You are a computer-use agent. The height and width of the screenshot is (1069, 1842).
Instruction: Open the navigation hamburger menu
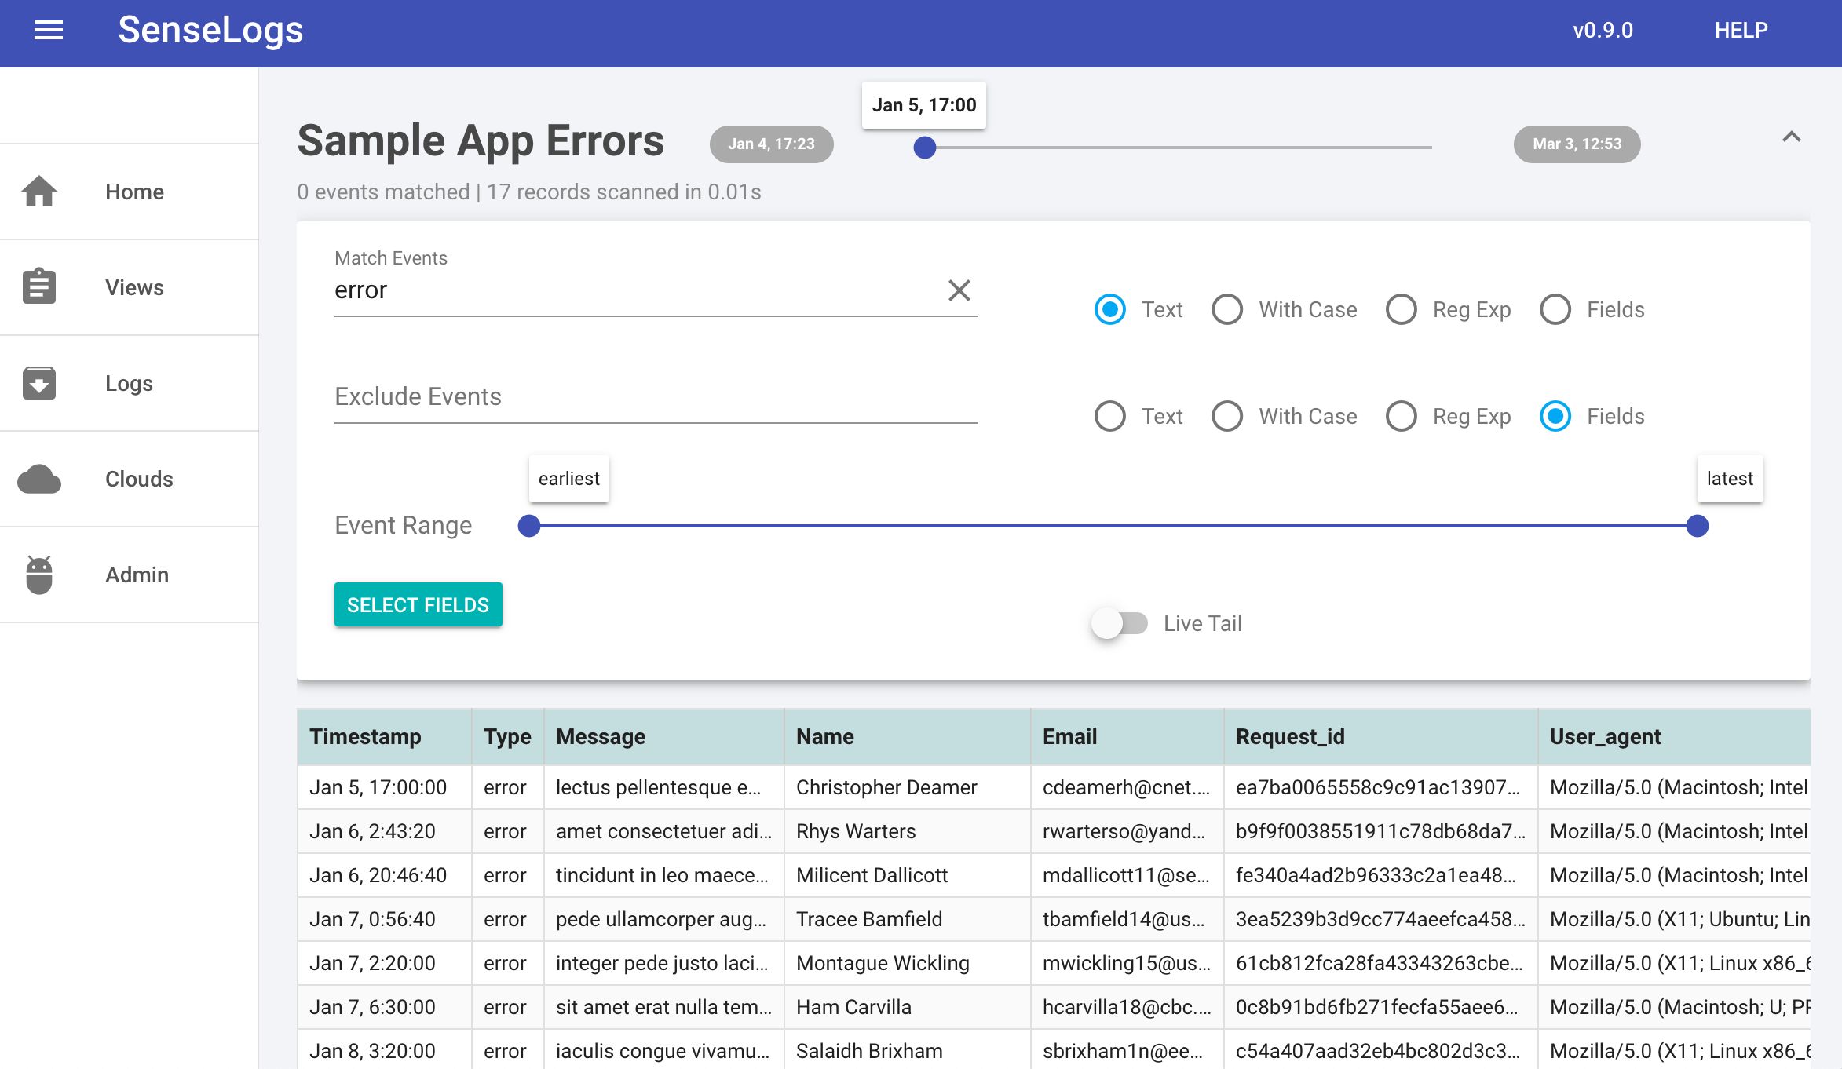(x=47, y=30)
